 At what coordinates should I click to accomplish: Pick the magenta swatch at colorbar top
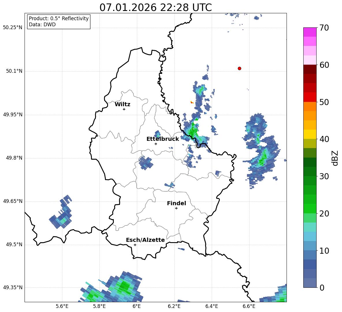(x=310, y=32)
